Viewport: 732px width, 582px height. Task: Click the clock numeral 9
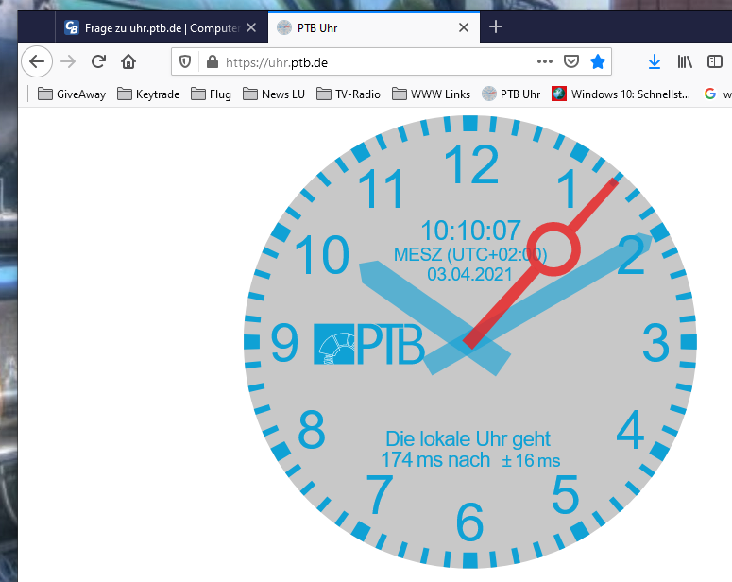[284, 343]
